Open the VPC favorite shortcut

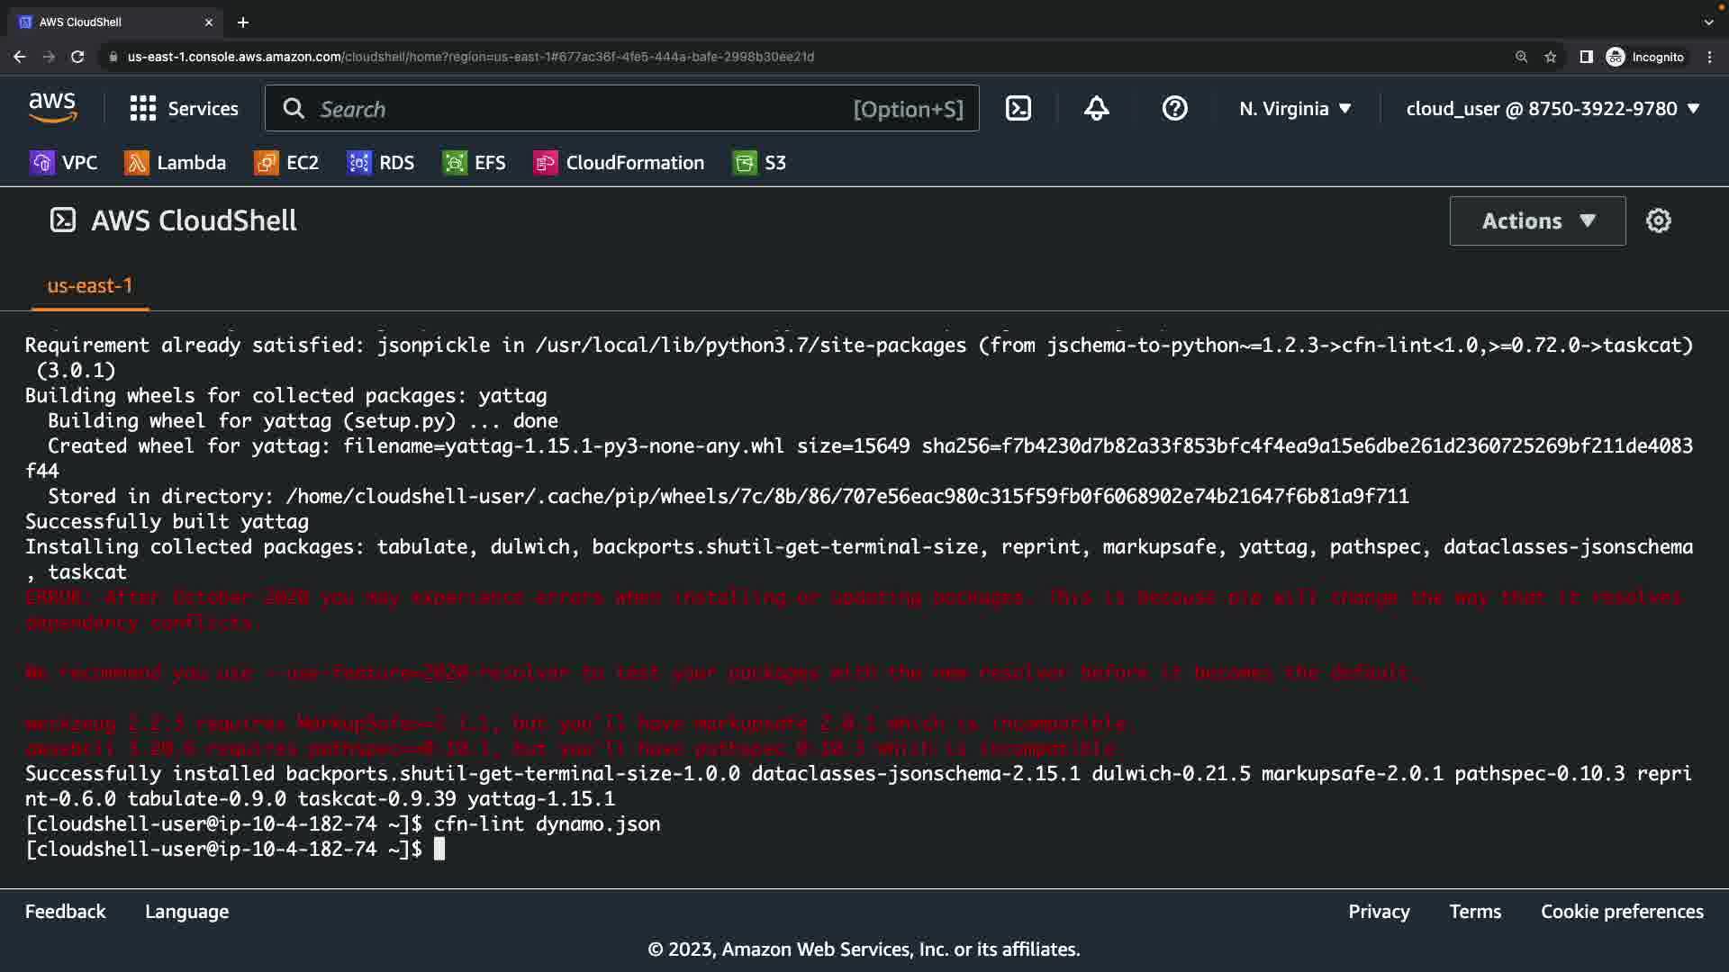pyautogui.click(x=63, y=163)
